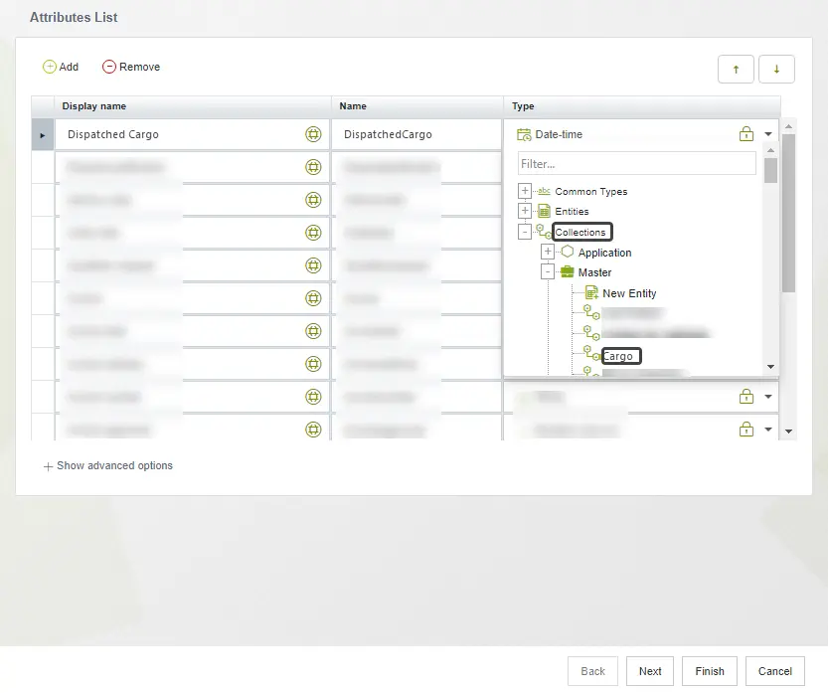
Task: Select Cargo in the type tree
Action: (618, 357)
